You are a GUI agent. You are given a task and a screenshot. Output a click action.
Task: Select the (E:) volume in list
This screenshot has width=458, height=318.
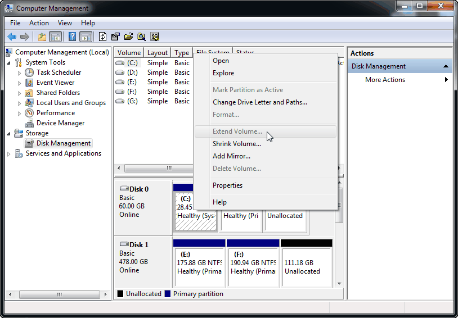(132, 82)
